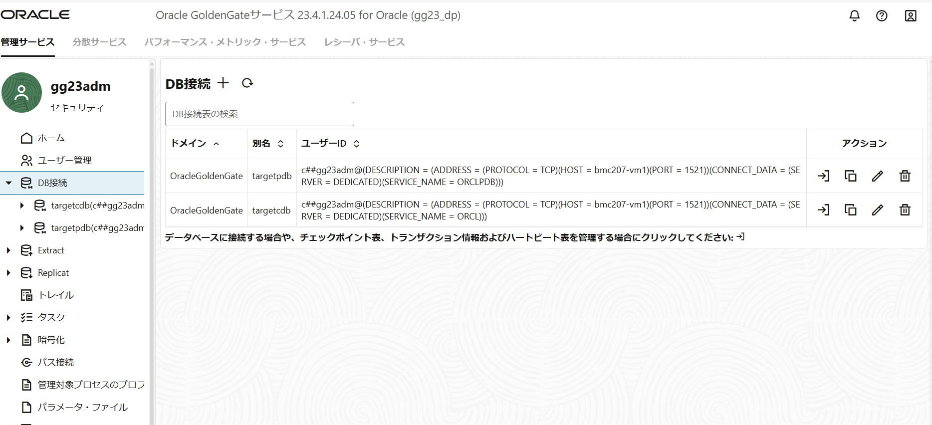Click into the DB接続表の検索 search field

(259, 114)
